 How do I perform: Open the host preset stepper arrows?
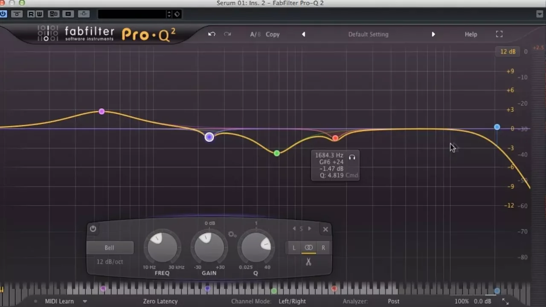(x=169, y=14)
